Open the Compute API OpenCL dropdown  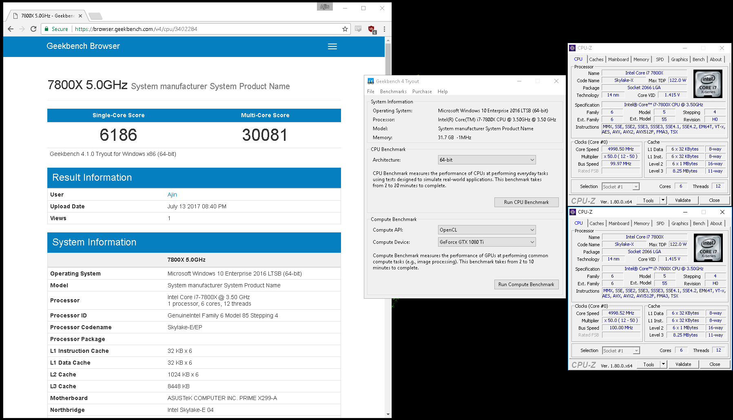click(x=487, y=230)
